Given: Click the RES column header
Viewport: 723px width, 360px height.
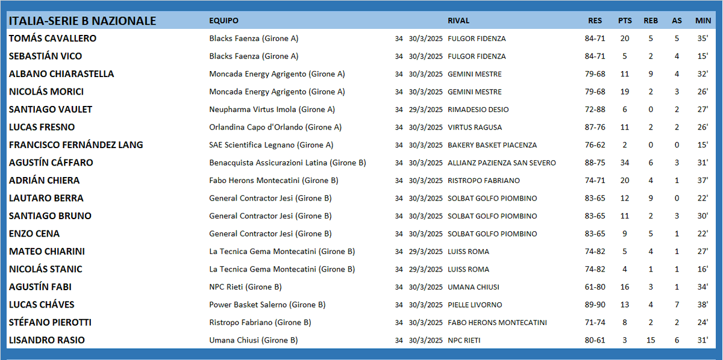Looking at the screenshot, I should point(595,21).
